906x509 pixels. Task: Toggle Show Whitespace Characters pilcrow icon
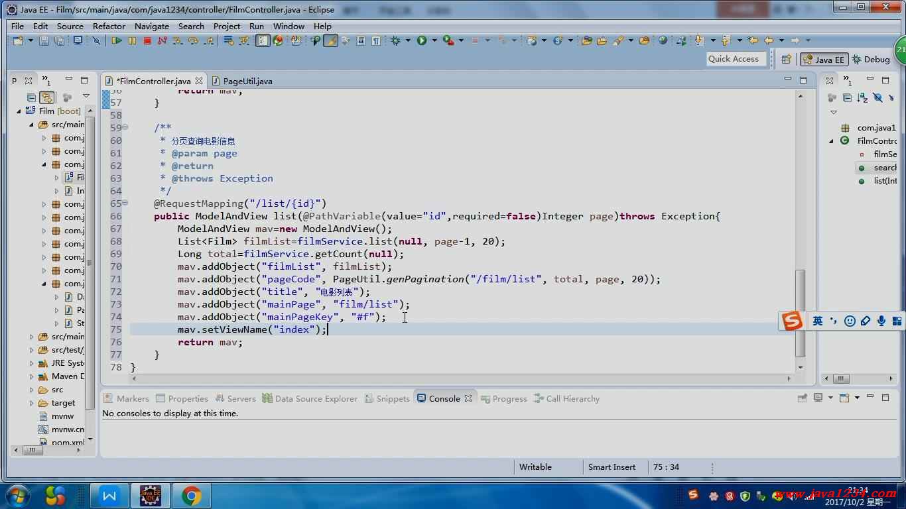376,41
